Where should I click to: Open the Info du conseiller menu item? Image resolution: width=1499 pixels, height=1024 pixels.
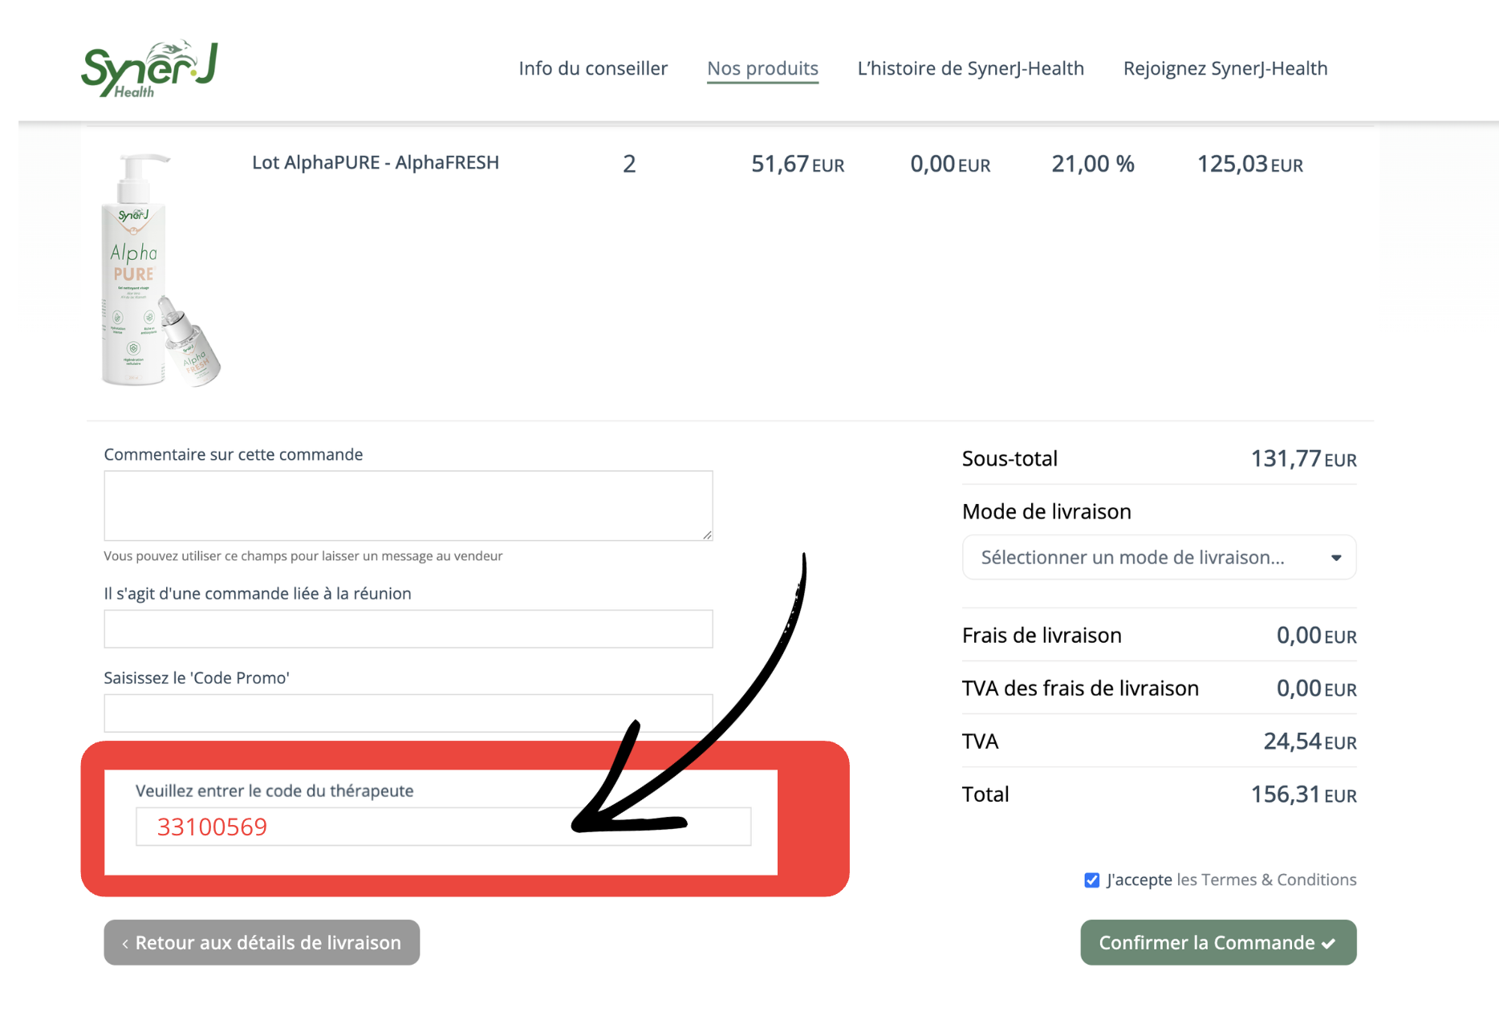[593, 68]
